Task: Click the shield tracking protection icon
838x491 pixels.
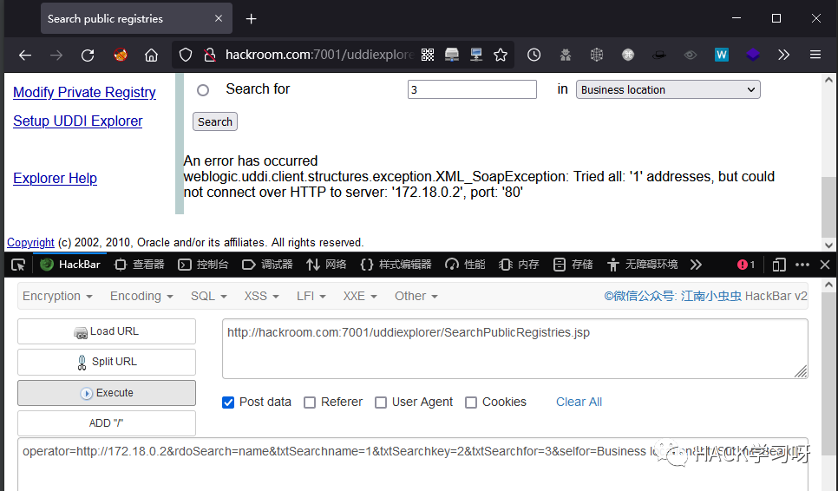Action: [x=186, y=55]
